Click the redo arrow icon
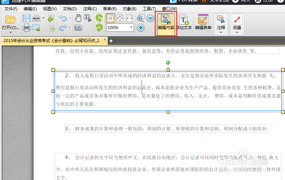The height and width of the screenshot is (180, 285). pyautogui.click(x=63, y=28)
